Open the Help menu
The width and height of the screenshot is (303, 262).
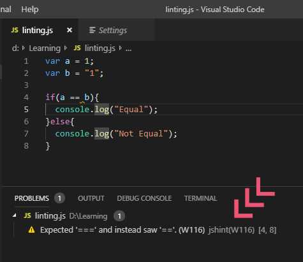[30, 10]
